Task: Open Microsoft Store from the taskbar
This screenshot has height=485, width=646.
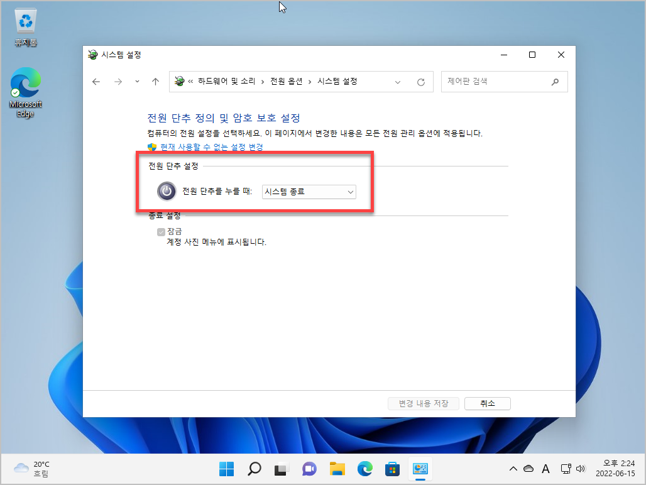Action: [x=392, y=469]
